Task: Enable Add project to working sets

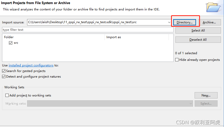Action: pos(7,95)
